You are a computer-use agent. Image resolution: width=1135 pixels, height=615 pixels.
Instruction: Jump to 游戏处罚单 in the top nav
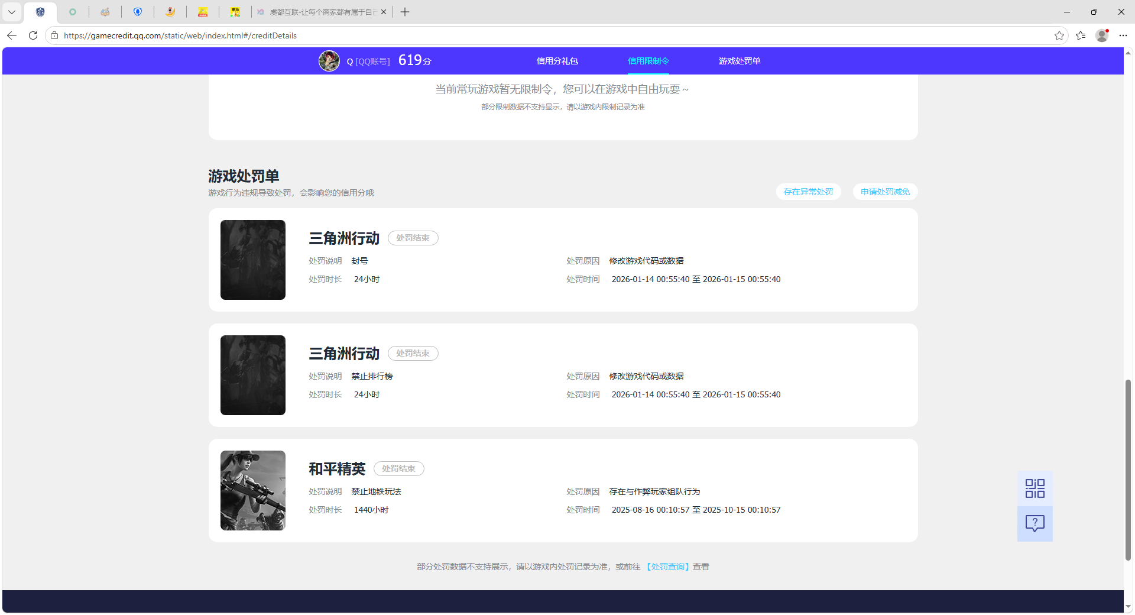coord(740,61)
